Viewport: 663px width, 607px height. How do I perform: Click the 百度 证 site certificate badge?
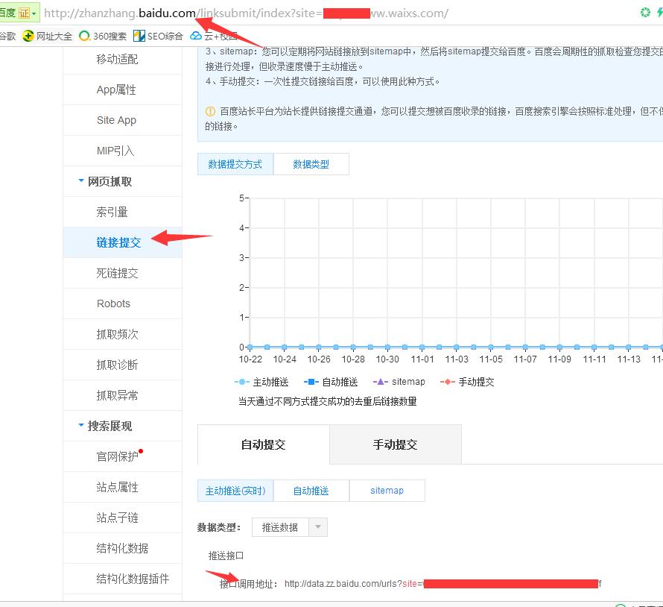pyautogui.click(x=19, y=13)
